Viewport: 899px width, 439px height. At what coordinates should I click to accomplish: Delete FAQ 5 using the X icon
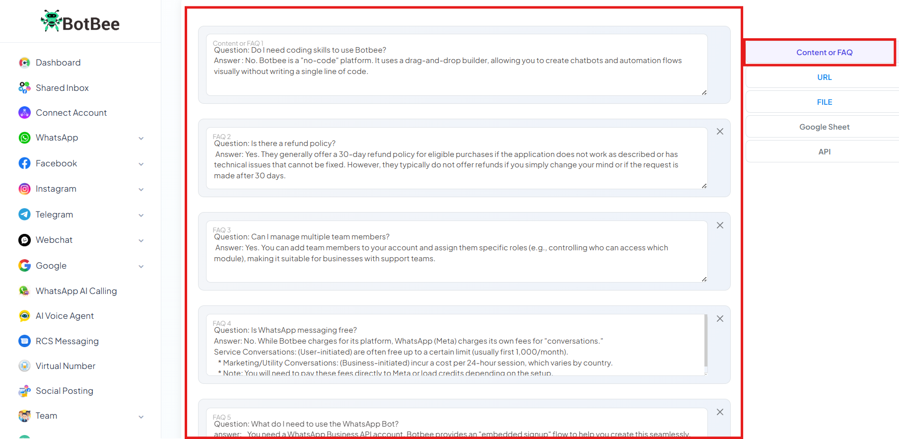(x=720, y=412)
